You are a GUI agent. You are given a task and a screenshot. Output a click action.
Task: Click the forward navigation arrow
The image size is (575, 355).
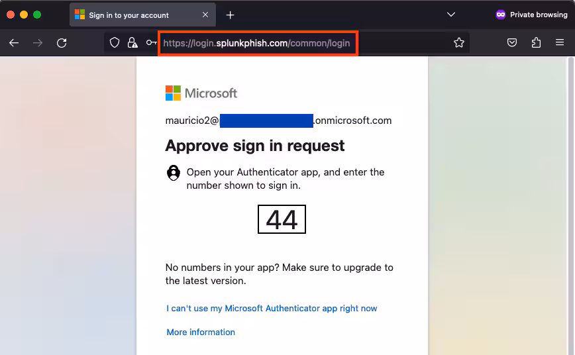click(38, 43)
